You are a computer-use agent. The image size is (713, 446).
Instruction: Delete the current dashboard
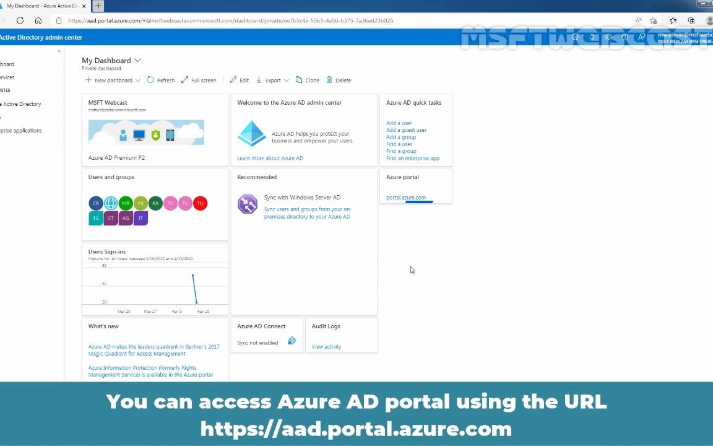[x=339, y=80]
